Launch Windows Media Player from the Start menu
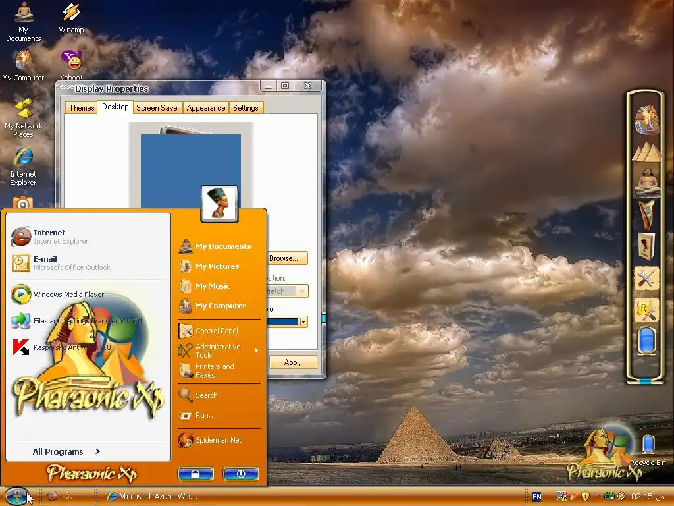This screenshot has height=506, width=674. pos(88,295)
